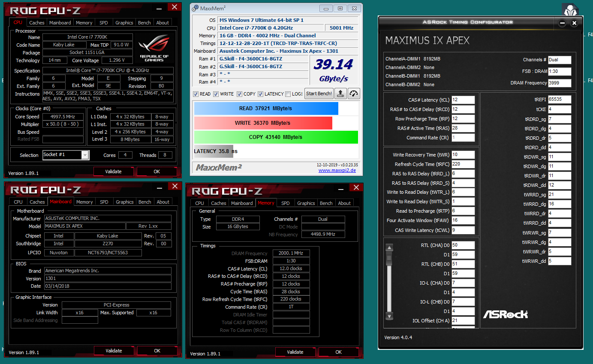Click the blue READ 37921 MByte/s bar
Viewport: 593px width, 364px height.
[266, 108]
